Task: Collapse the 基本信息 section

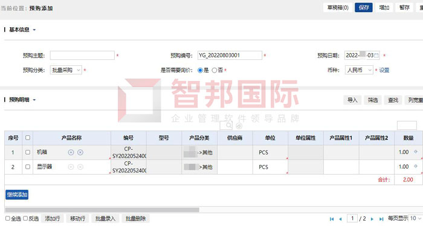Action: 34,30
